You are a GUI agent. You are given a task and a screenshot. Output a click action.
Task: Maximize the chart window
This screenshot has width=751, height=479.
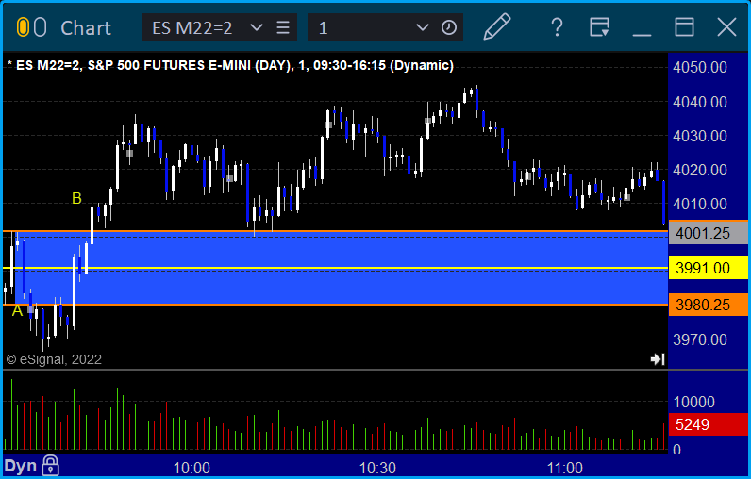[x=684, y=27]
